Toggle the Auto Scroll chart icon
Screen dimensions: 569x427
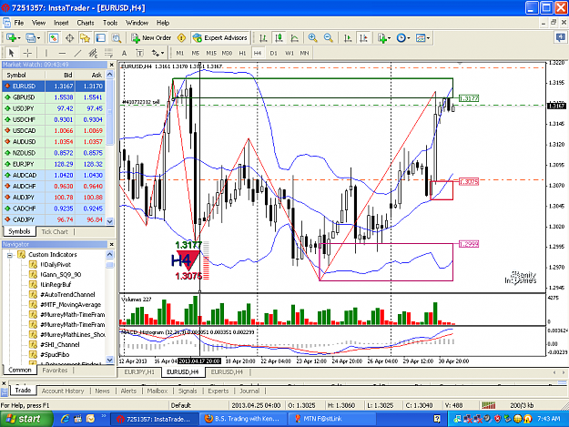tap(348, 37)
